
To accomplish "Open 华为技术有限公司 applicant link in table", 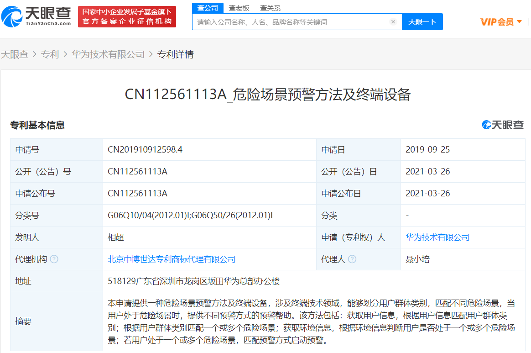I will (437, 237).
